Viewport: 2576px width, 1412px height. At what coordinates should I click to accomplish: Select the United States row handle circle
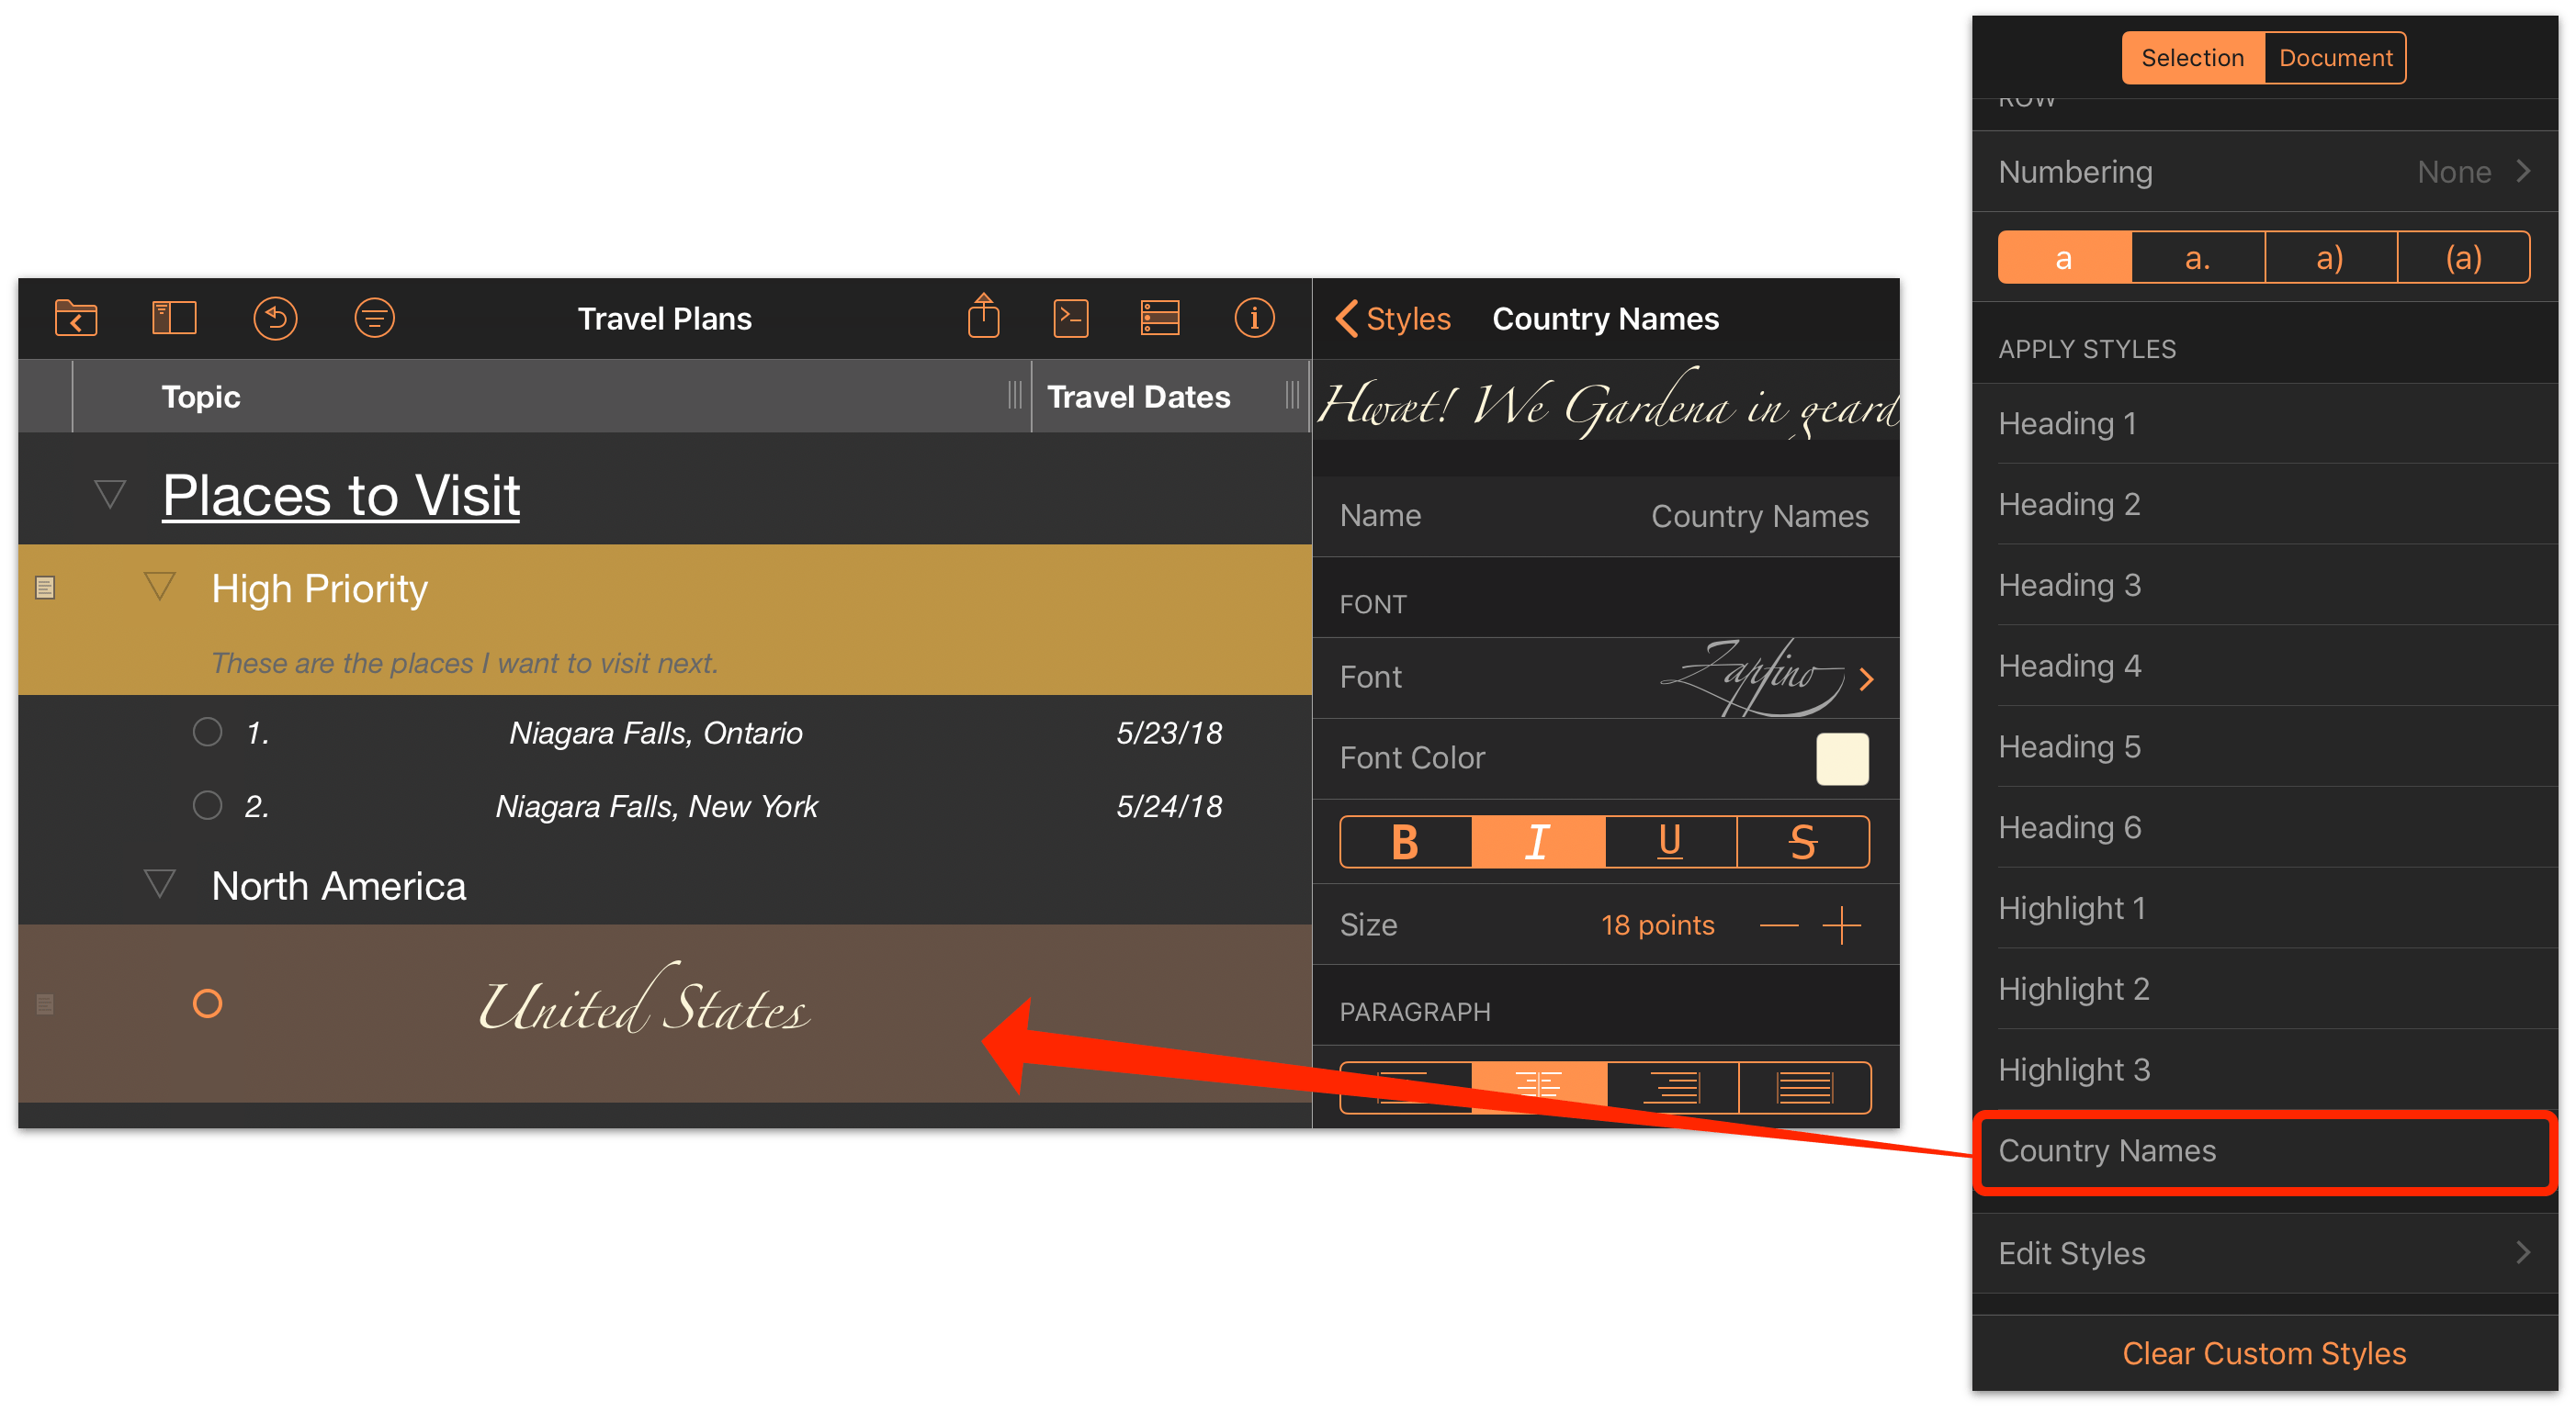(x=208, y=1003)
